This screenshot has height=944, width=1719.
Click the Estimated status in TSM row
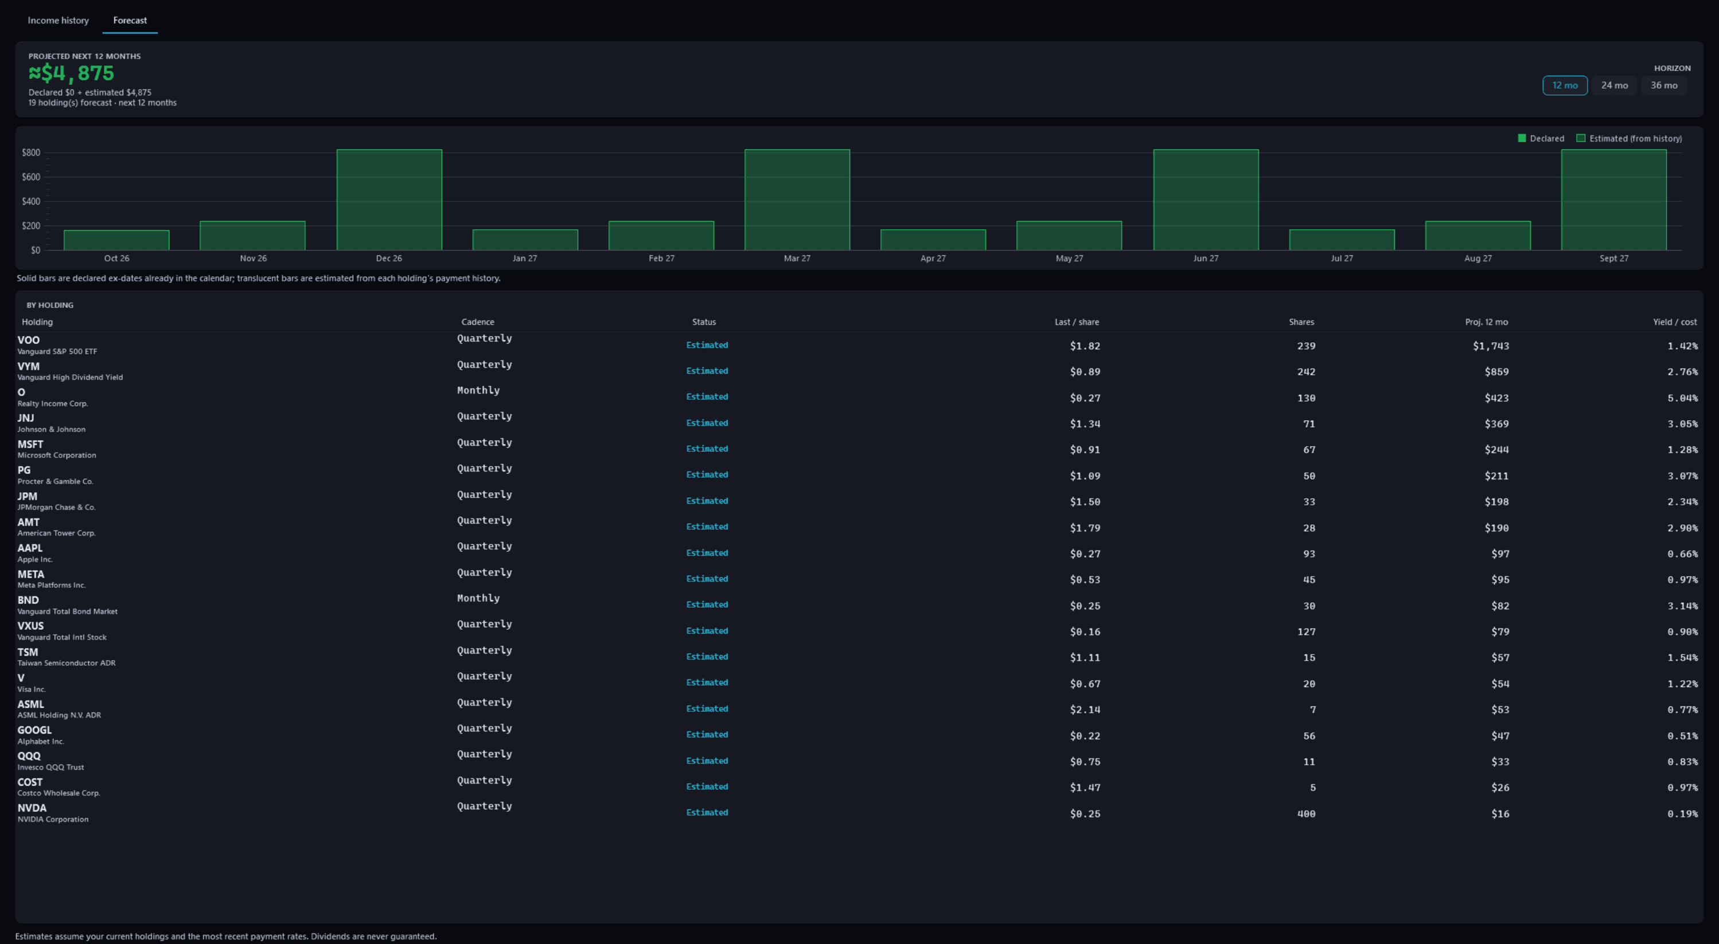[x=707, y=657]
